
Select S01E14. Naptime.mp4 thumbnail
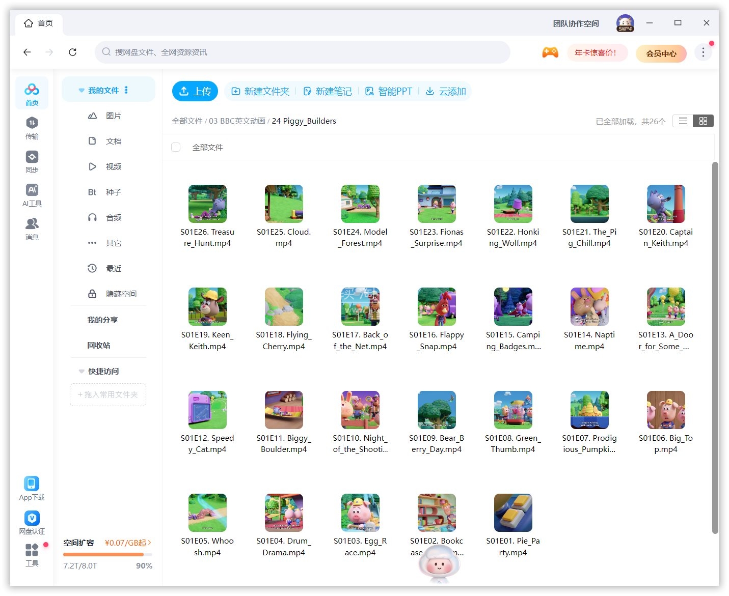[x=589, y=306]
